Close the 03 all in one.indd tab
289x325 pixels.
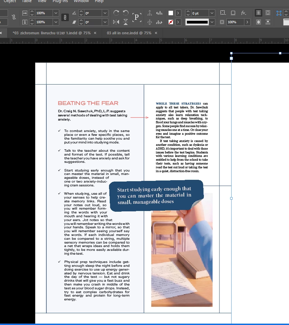pos(156,33)
